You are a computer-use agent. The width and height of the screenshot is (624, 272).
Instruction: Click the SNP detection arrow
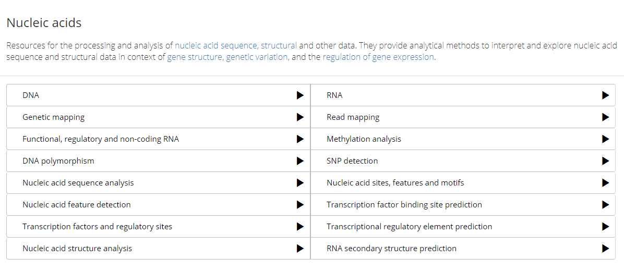[605, 161]
